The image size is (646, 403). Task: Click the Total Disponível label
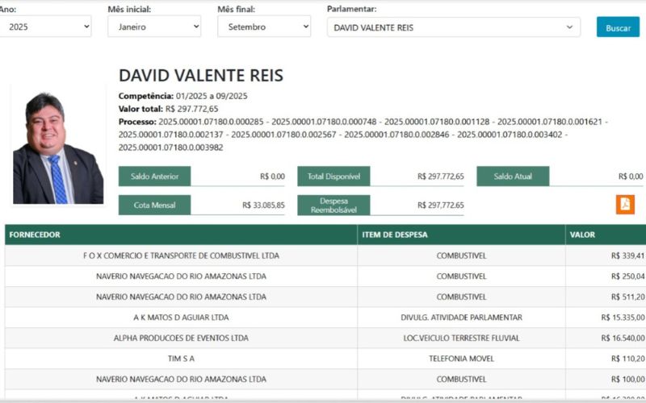coord(333,177)
